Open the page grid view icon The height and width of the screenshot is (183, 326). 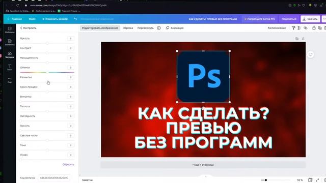coord(310,180)
